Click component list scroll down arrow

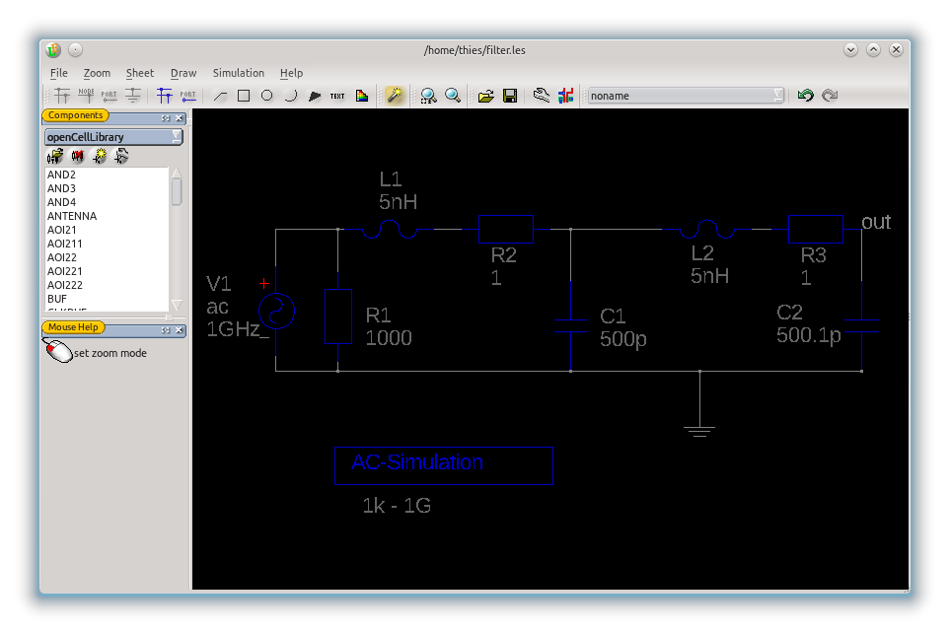[177, 305]
